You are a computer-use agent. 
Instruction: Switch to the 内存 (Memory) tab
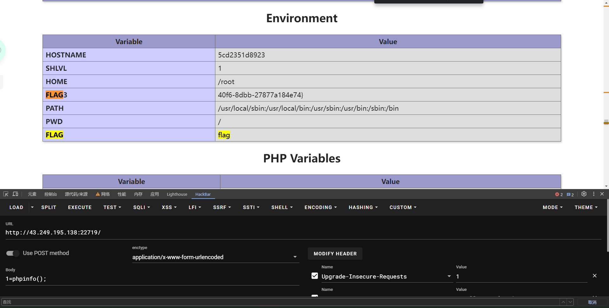(138, 194)
